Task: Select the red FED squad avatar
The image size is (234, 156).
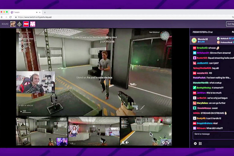Action: 26,24
